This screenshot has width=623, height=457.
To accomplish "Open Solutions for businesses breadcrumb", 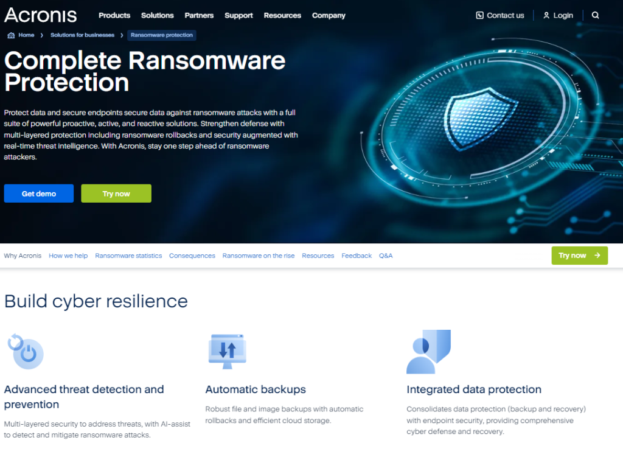I will [82, 35].
